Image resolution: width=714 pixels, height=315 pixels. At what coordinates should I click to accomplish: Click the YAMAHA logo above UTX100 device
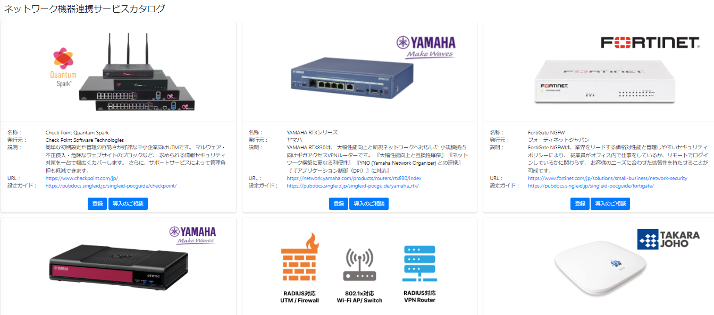point(192,235)
